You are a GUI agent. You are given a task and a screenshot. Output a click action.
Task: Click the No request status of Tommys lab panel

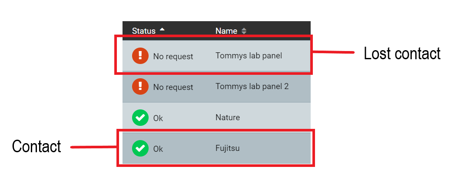pyautogui.click(x=173, y=56)
